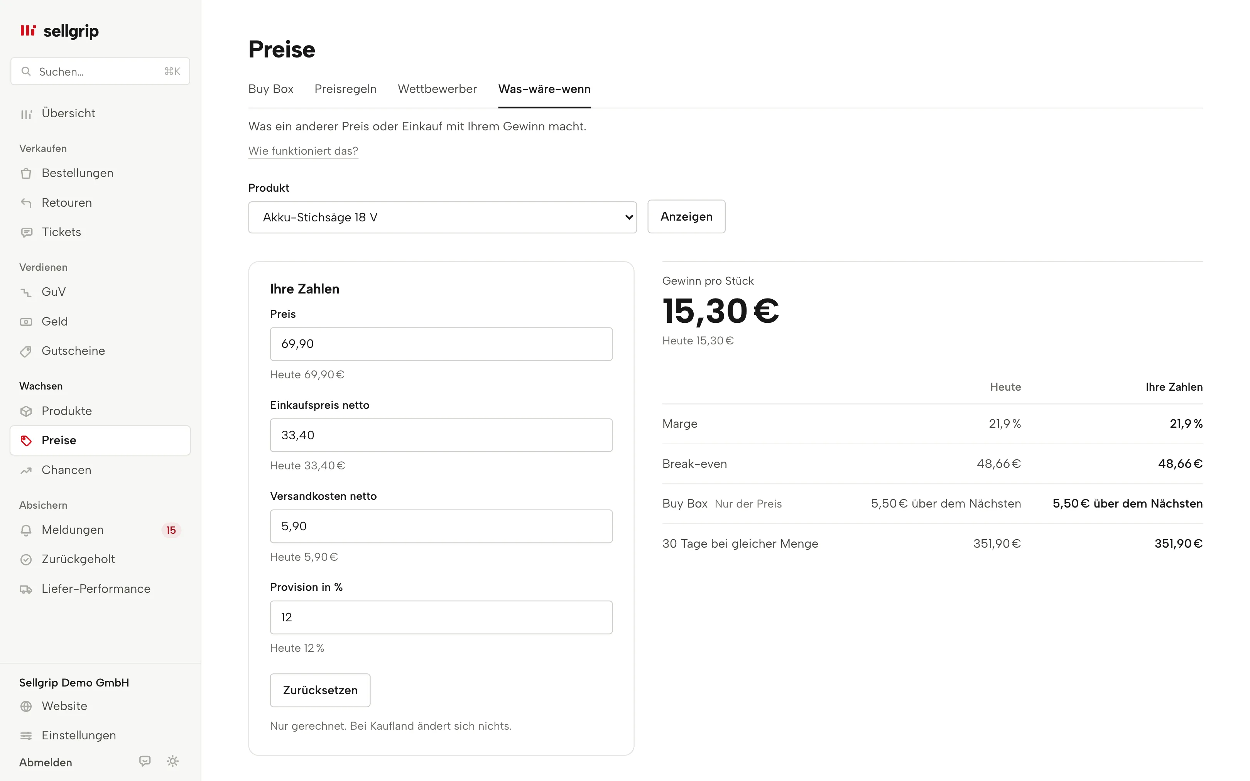Click the feedback chat icon
The height and width of the screenshot is (781, 1250).
pos(145,761)
